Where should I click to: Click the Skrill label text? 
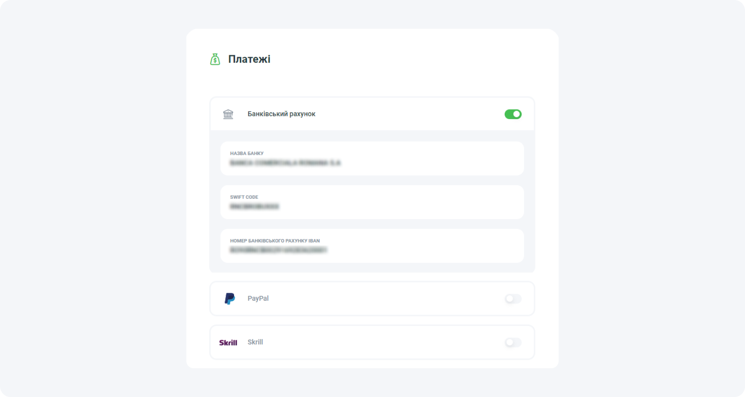pos(256,342)
